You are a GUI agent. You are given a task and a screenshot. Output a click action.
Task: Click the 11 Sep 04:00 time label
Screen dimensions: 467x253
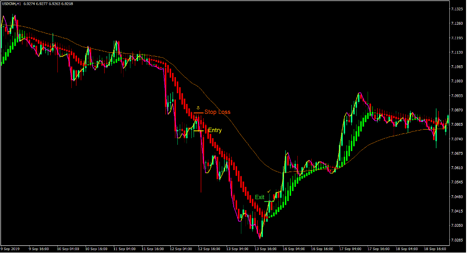[x=124, y=249]
